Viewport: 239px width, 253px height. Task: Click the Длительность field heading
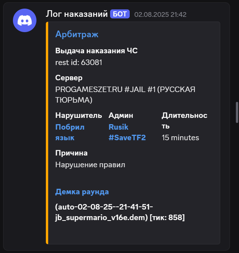(x=185, y=121)
